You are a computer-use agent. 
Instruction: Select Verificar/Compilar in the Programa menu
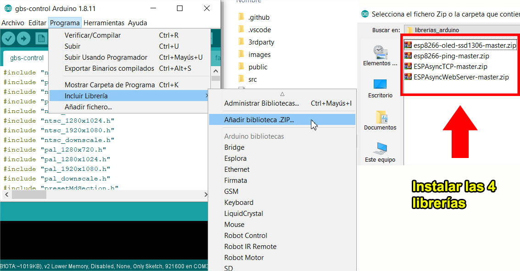(93, 35)
